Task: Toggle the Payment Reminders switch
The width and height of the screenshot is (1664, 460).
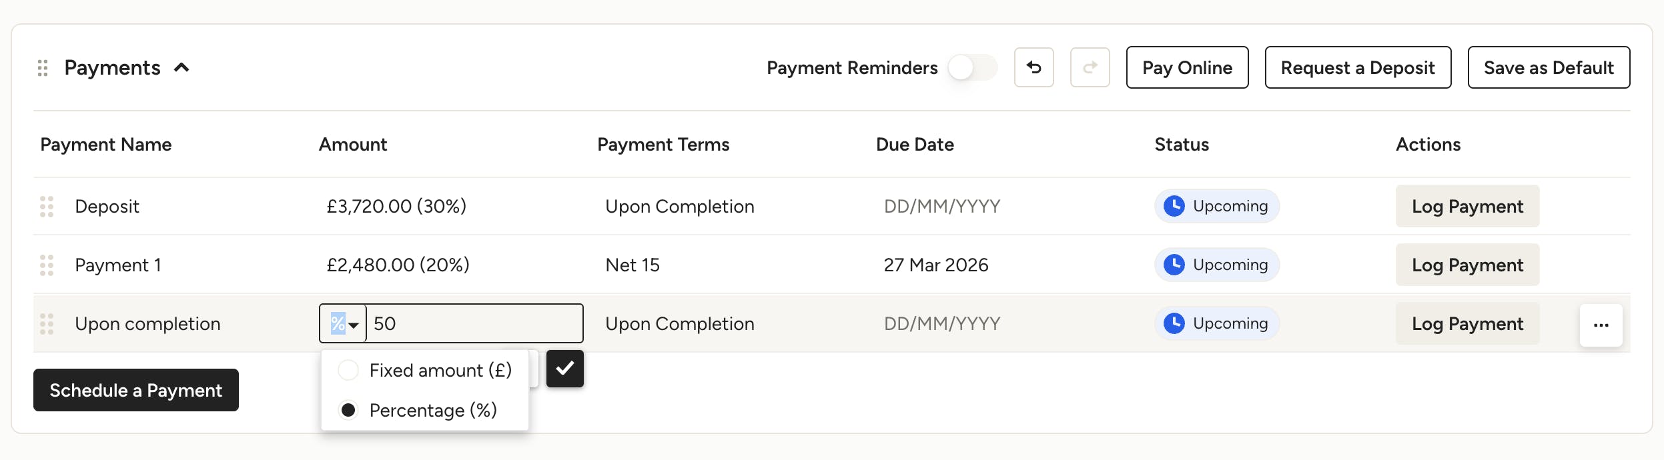Action: (x=973, y=67)
